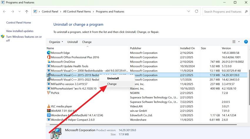This screenshot has width=250, height=139.
Task: Go up one folder level arrow
Action: (27, 11)
